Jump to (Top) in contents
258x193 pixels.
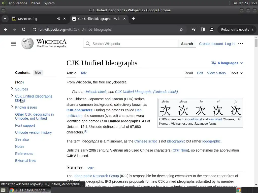coord(19,82)
